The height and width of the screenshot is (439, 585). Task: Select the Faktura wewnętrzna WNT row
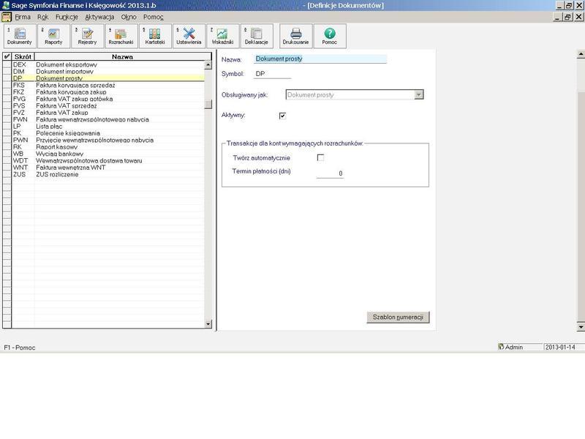(x=108, y=168)
